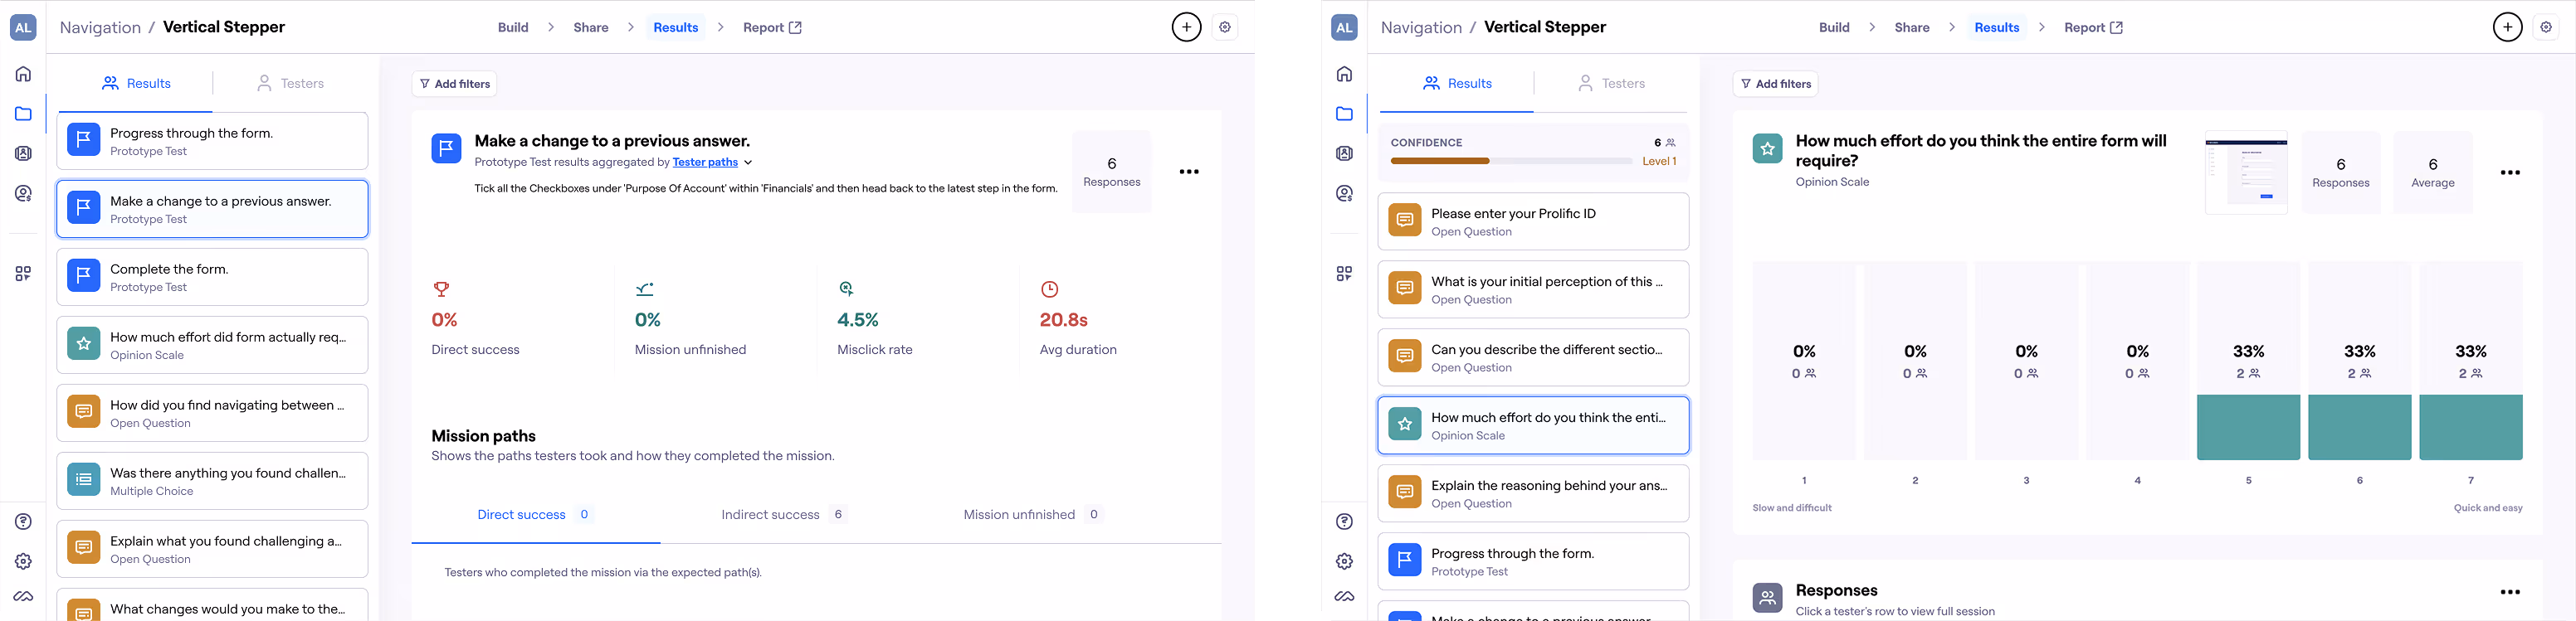This screenshot has width=2576, height=621.
Task: Open Report link in right window
Action: tap(2093, 28)
